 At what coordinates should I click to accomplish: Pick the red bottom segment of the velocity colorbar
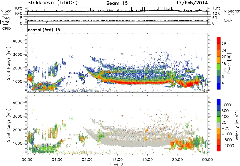click(x=219, y=148)
